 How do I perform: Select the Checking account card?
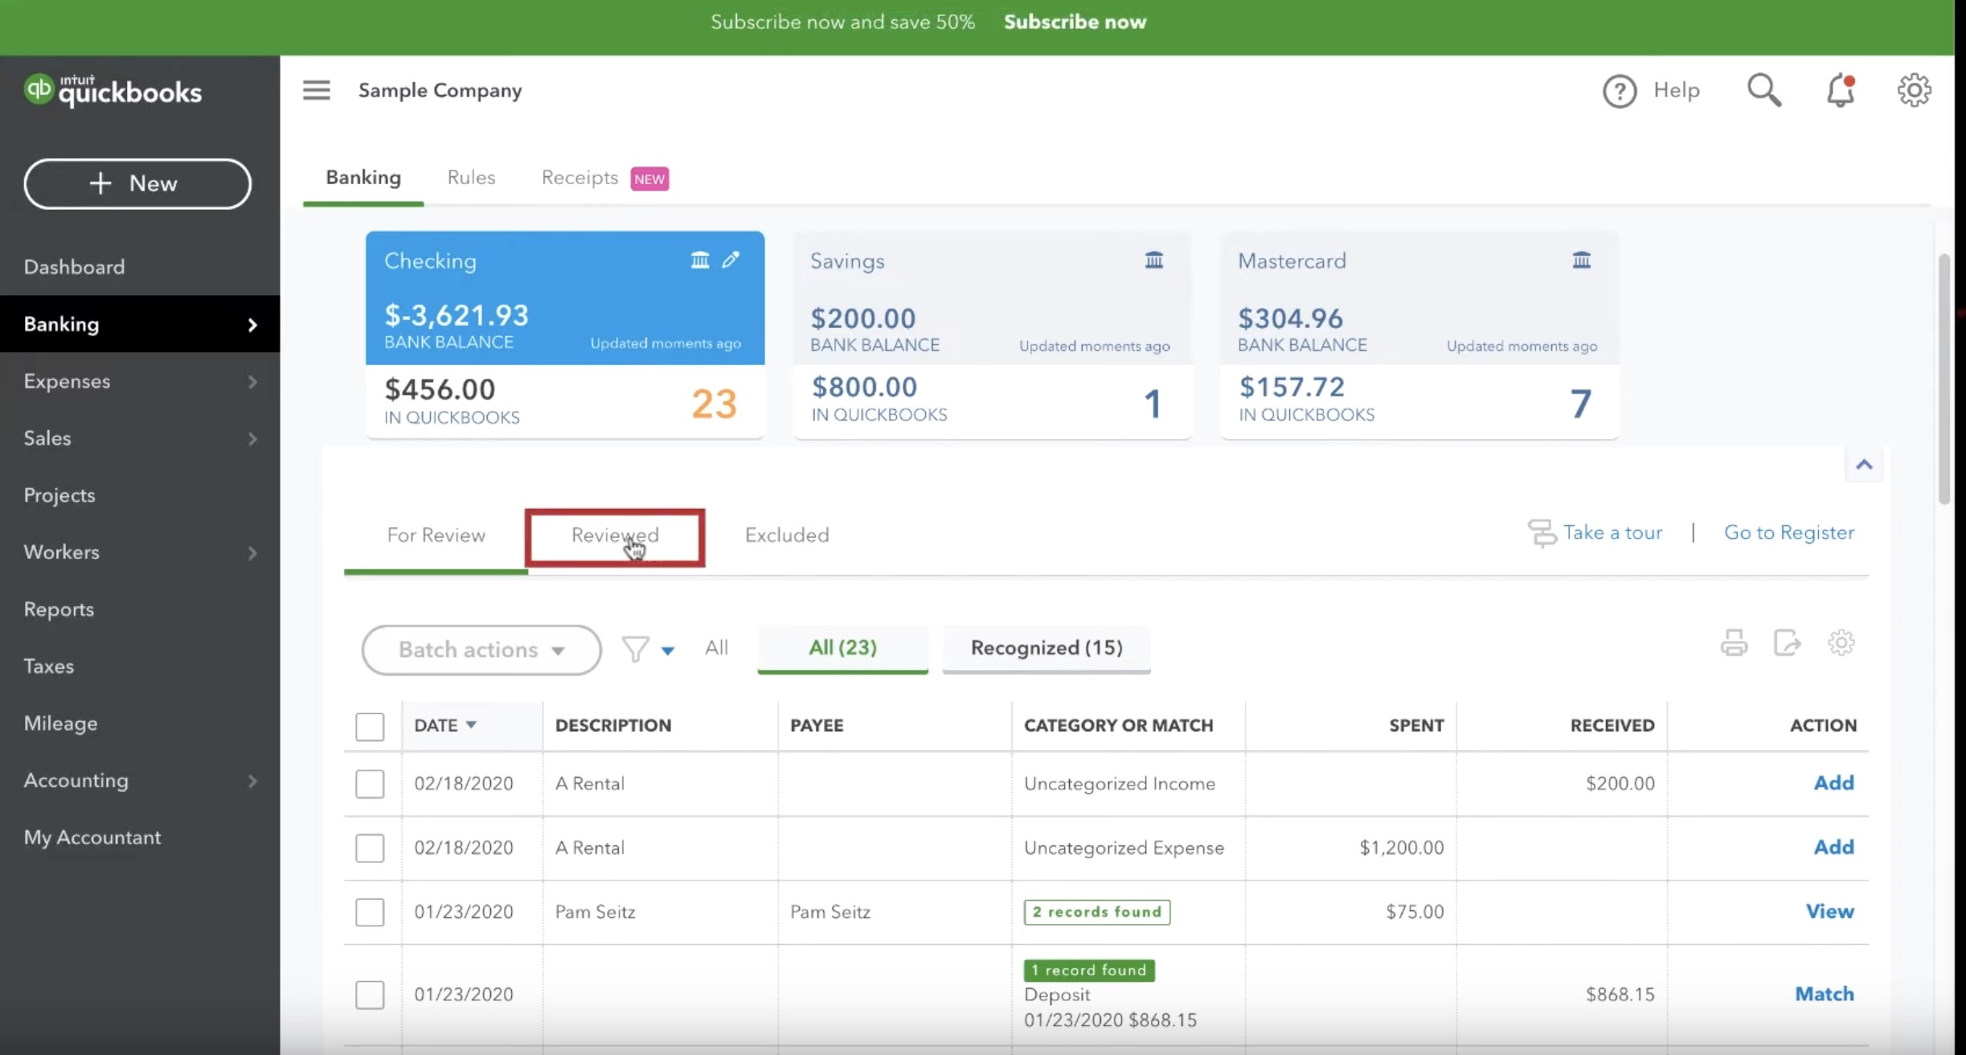565,335
